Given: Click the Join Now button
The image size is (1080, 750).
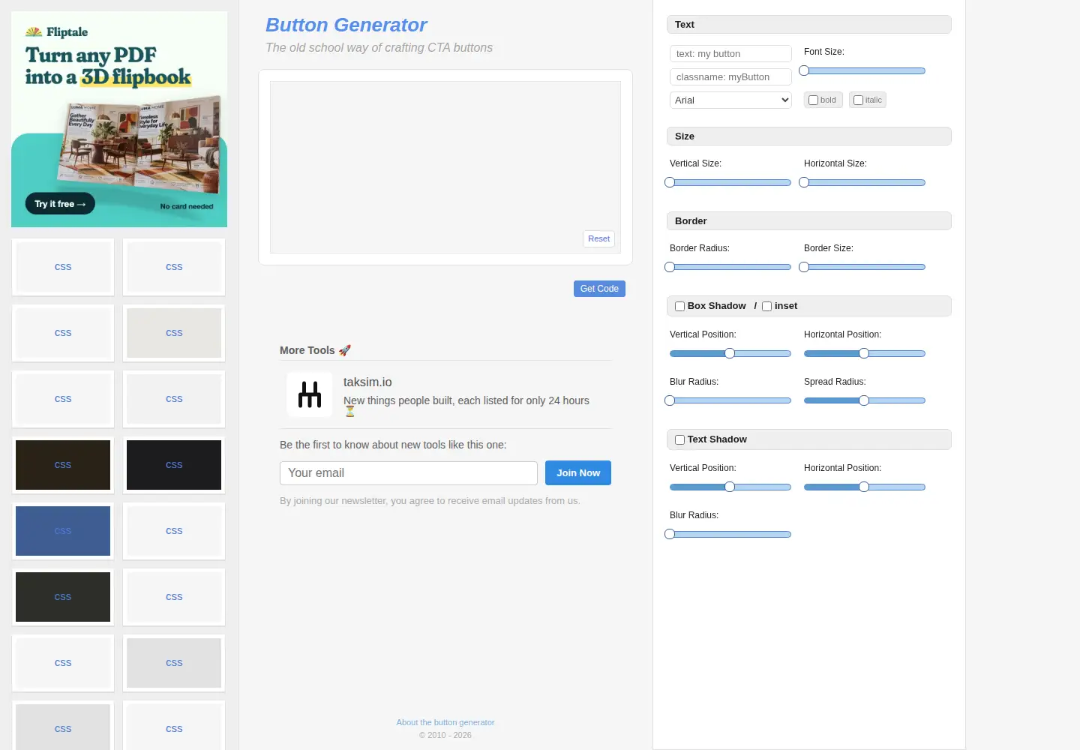Looking at the screenshot, I should tap(578, 473).
